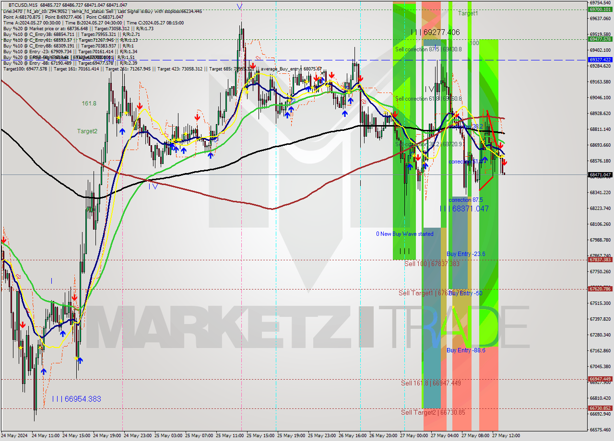Screen dimensions: 614x441
Task: Select the '27 May 12:00' time axis label
Action: point(506,436)
